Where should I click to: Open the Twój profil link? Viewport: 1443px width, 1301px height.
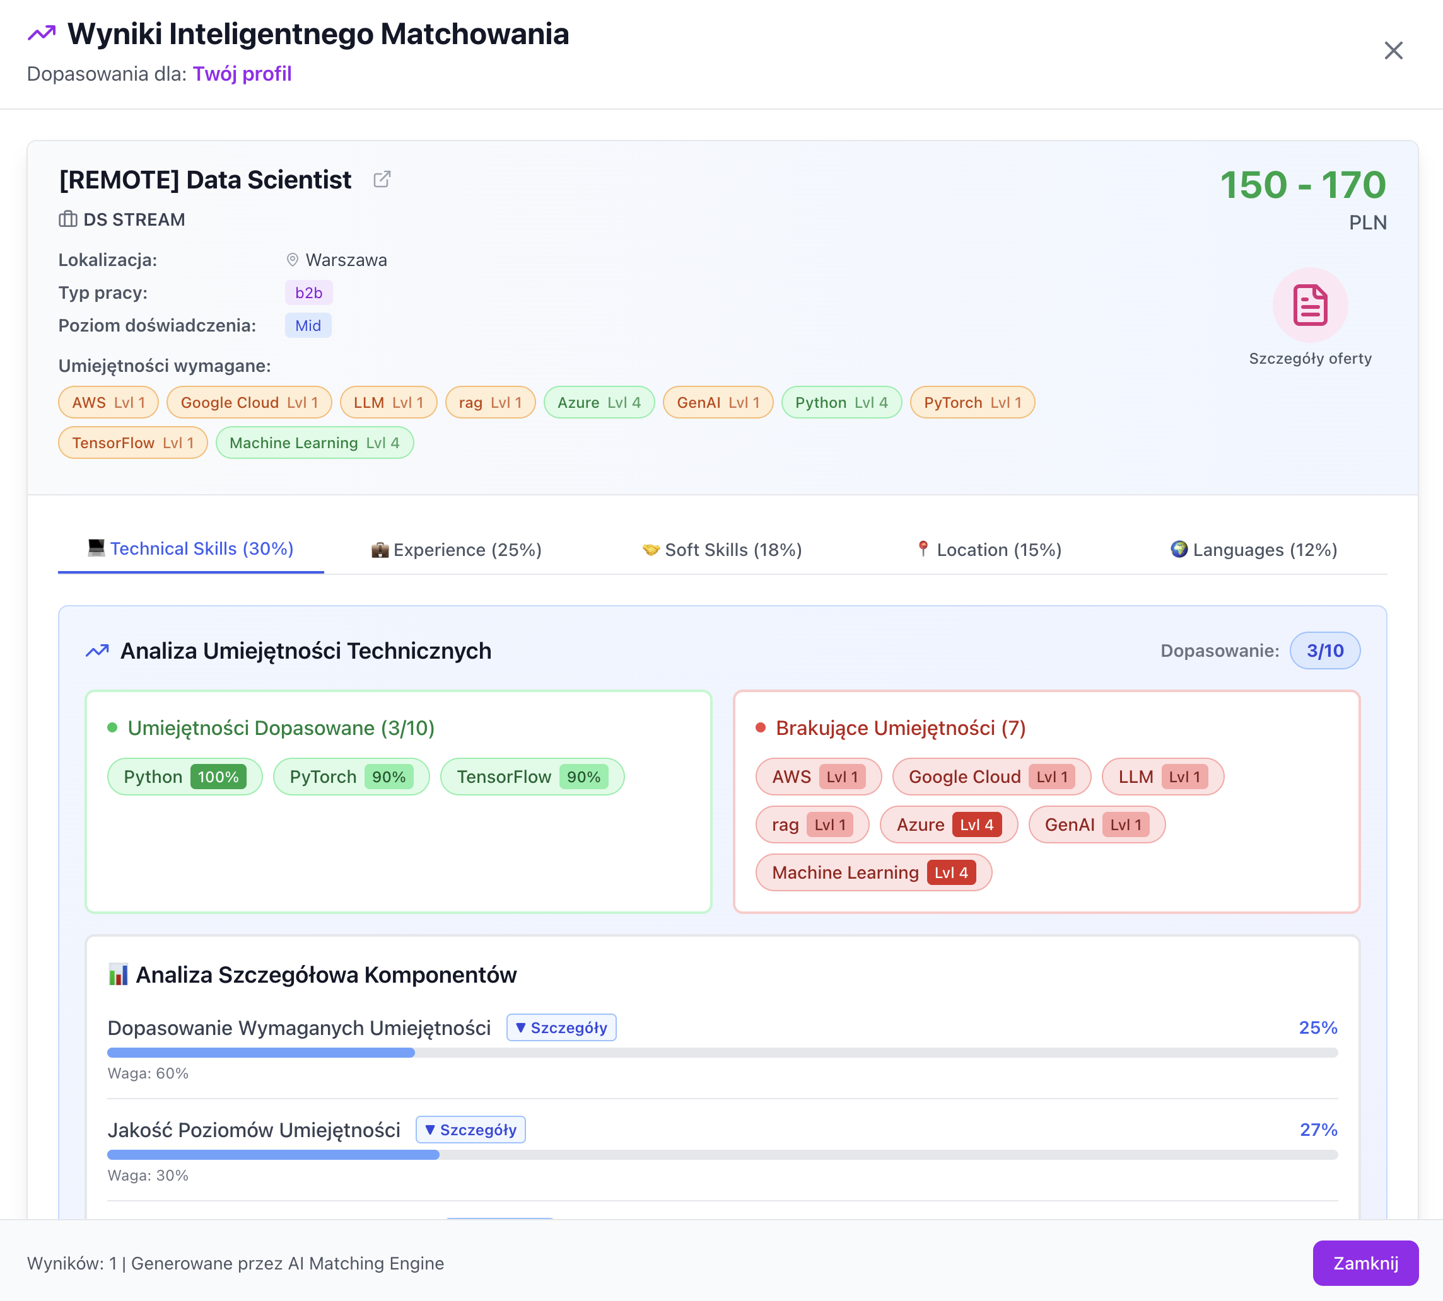pyautogui.click(x=242, y=74)
